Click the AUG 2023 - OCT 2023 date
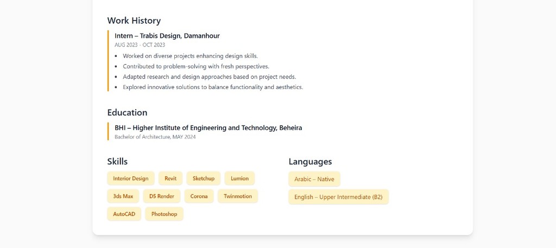This screenshot has height=248, width=556. 140,45
